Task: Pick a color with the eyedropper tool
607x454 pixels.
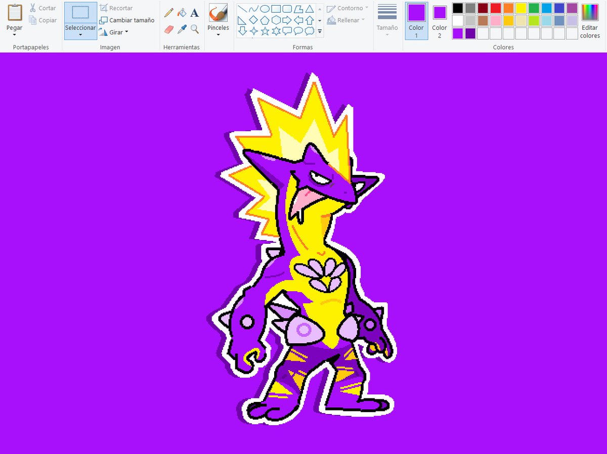Action: tap(182, 29)
